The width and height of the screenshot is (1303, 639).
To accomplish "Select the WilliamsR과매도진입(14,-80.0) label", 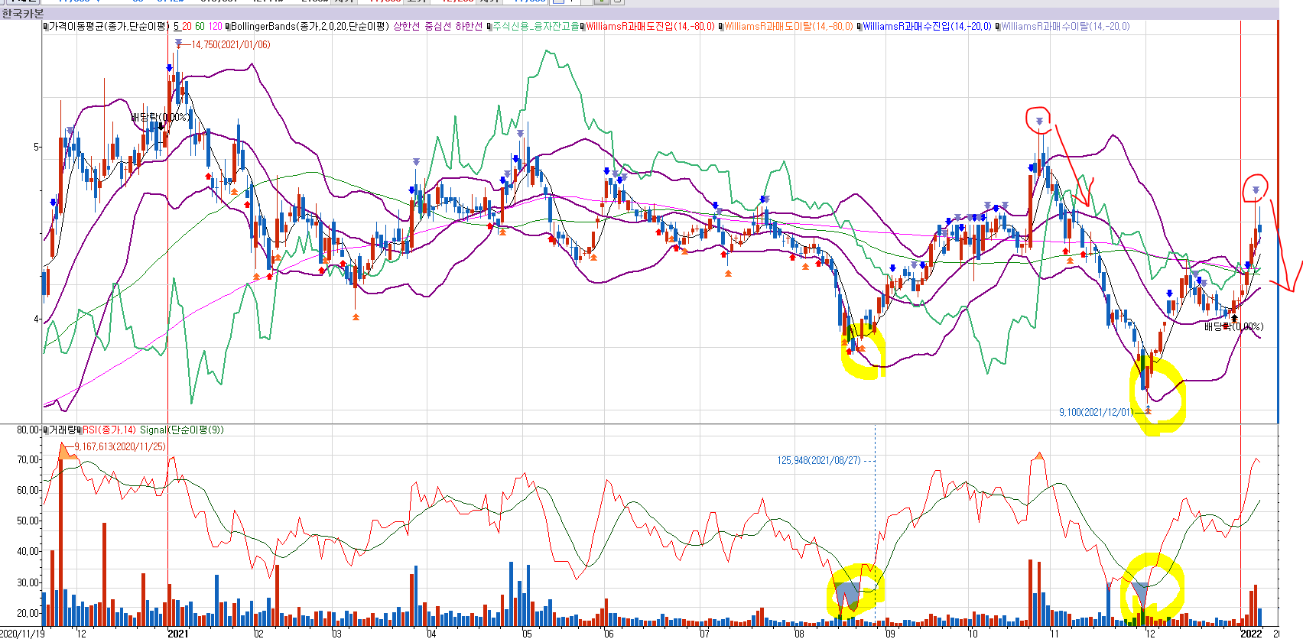I will 651,26.
